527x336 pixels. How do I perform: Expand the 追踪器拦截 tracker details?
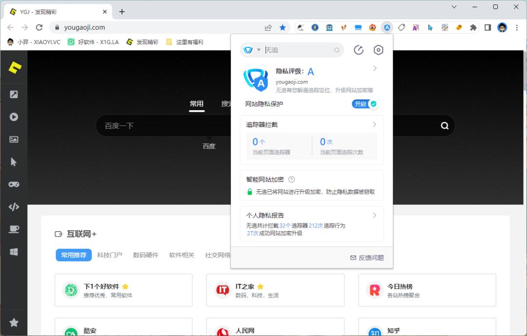[x=374, y=124]
